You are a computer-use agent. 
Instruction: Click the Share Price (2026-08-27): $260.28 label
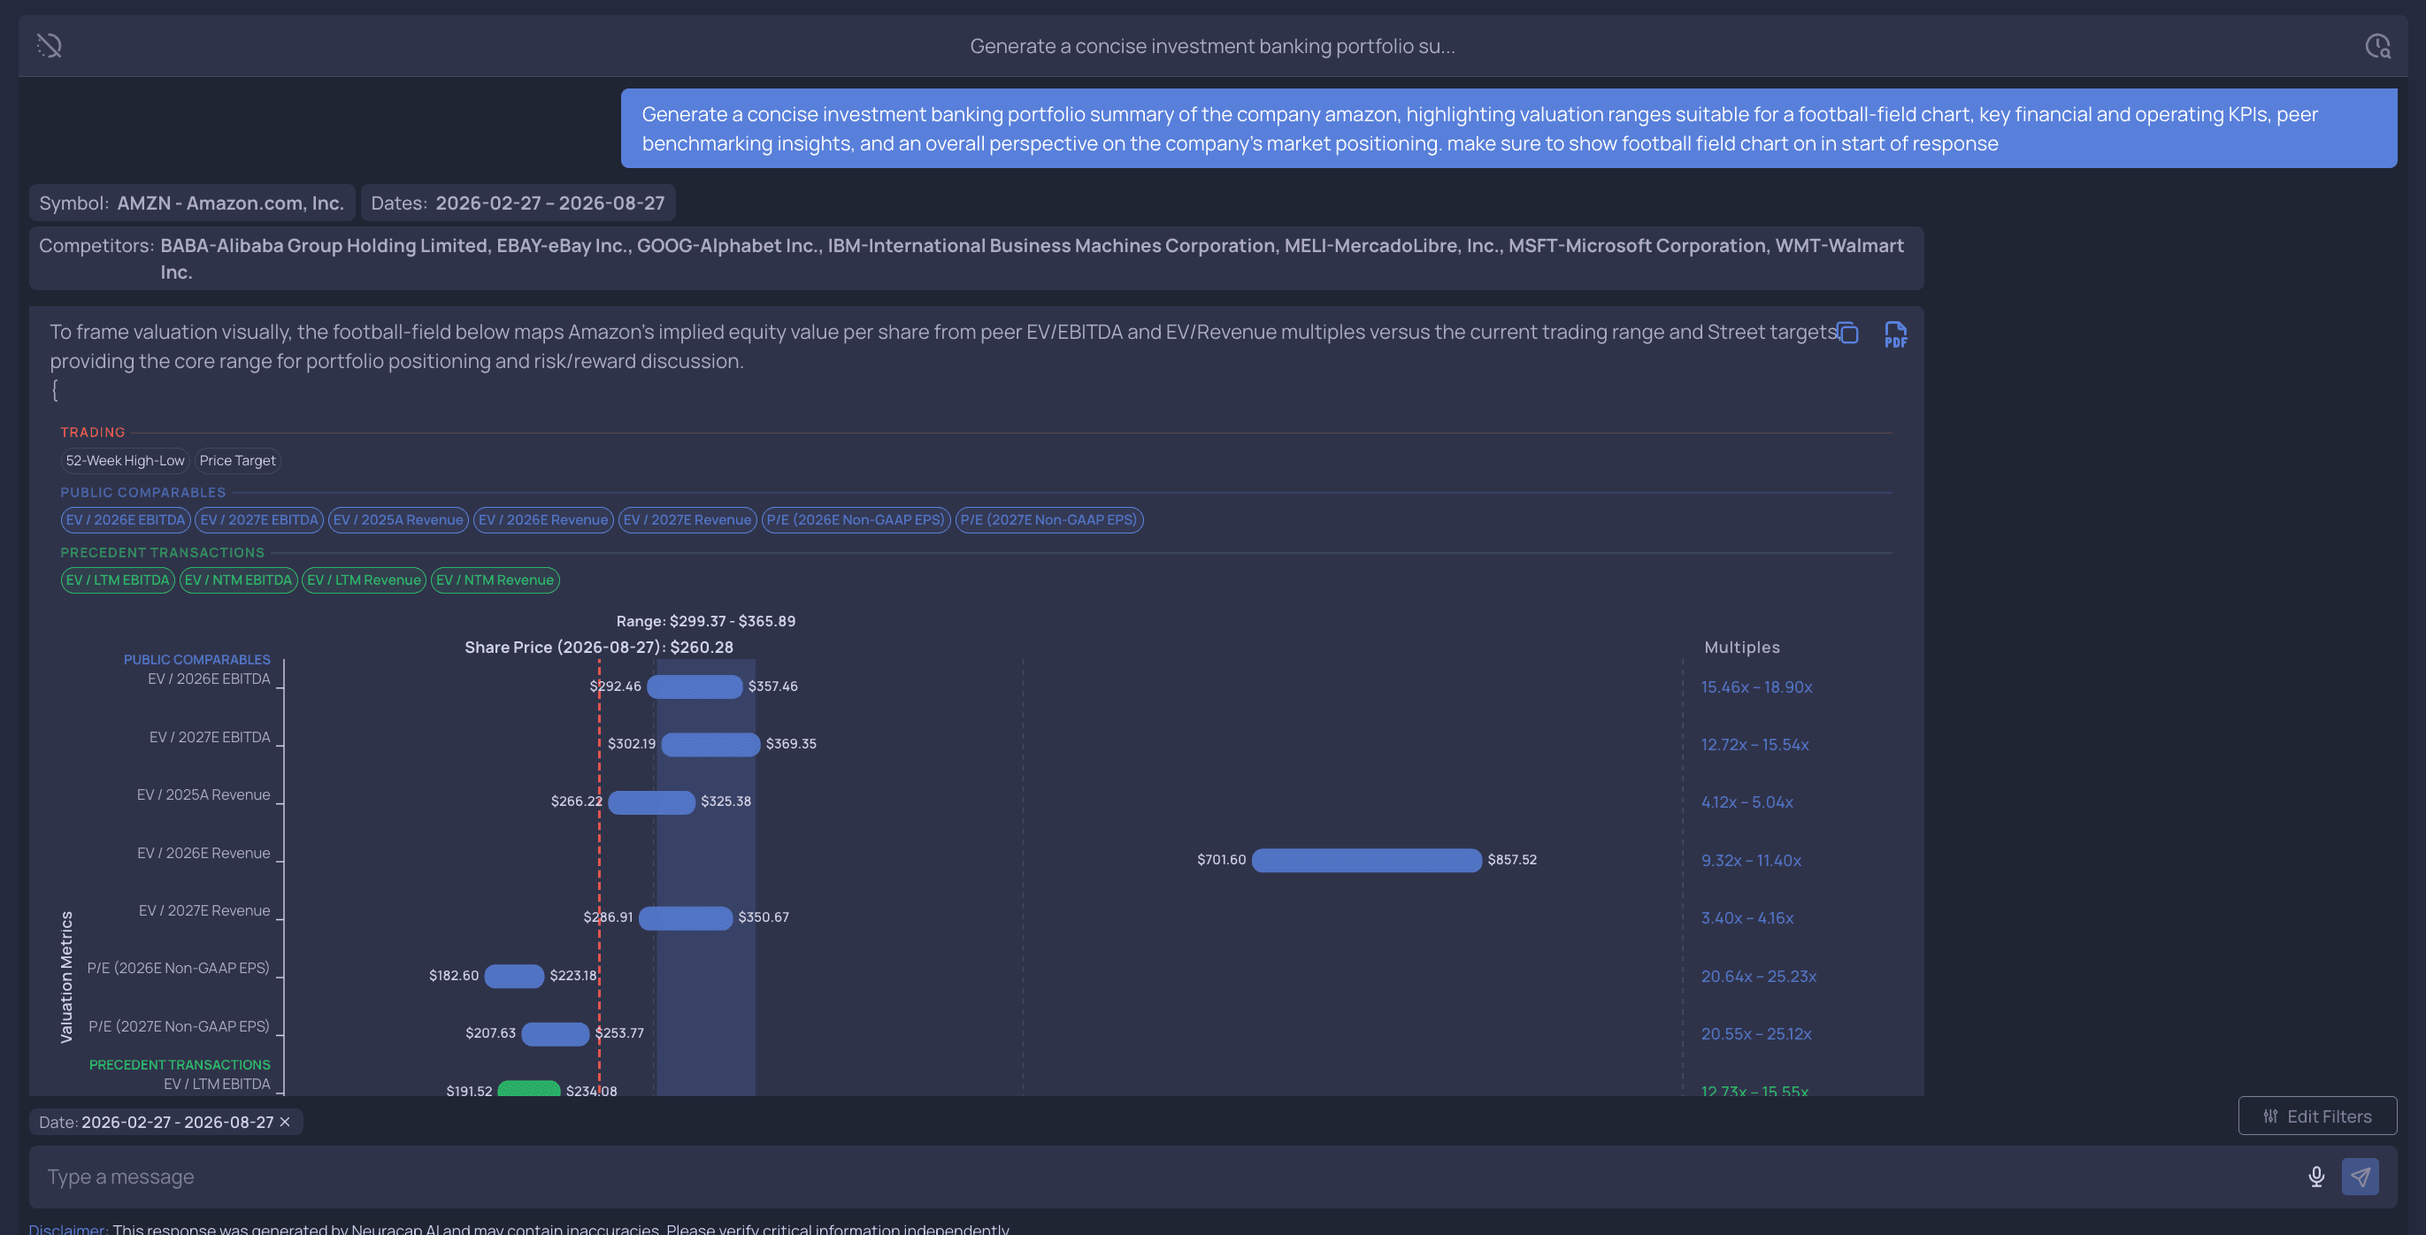(599, 648)
